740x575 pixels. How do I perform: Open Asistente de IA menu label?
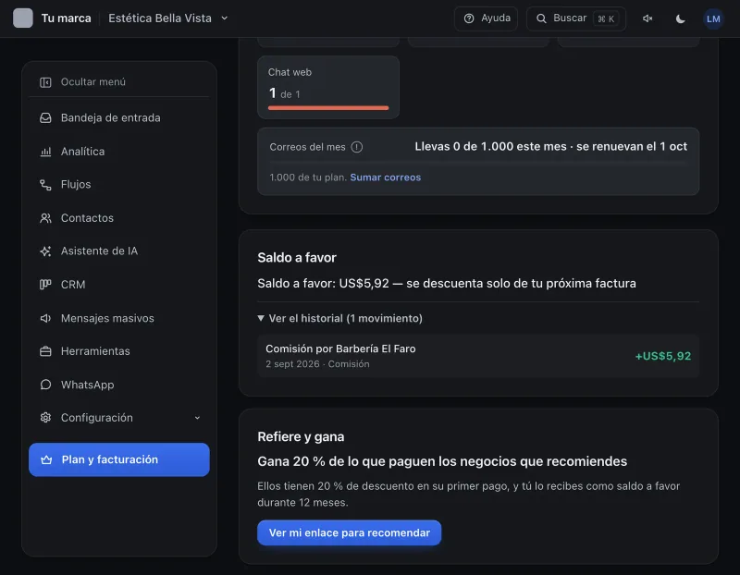[x=99, y=251]
